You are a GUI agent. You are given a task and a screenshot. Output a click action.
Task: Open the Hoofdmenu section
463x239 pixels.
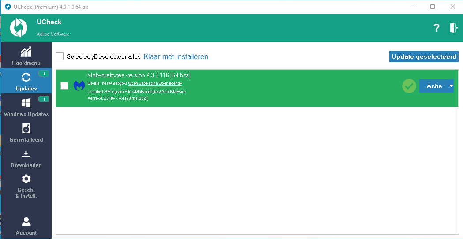coord(26,56)
